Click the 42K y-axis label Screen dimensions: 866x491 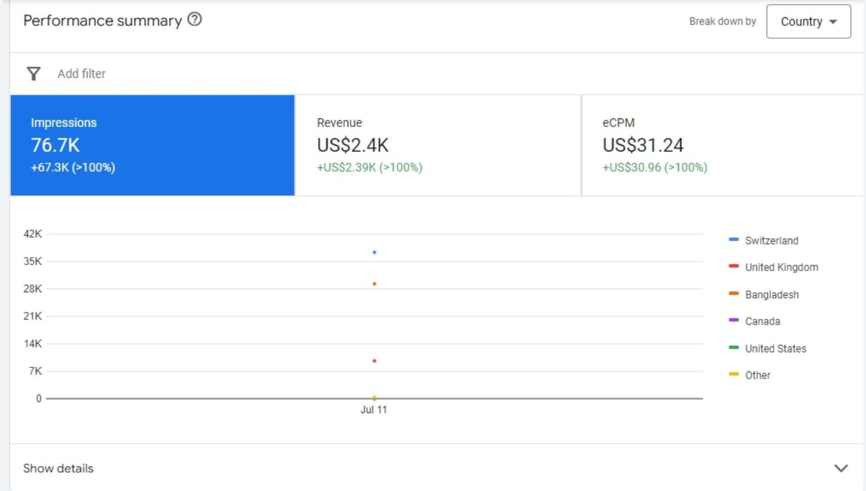(32, 234)
